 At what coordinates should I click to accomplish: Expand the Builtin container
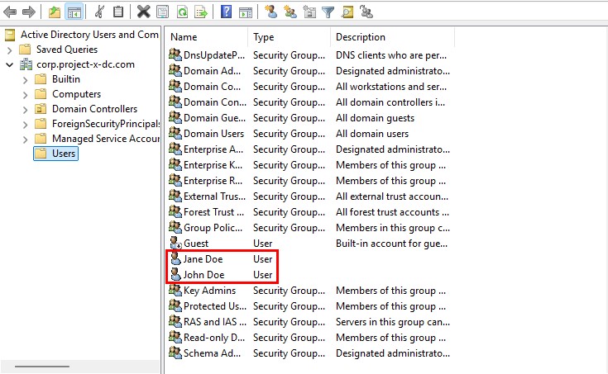25,79
